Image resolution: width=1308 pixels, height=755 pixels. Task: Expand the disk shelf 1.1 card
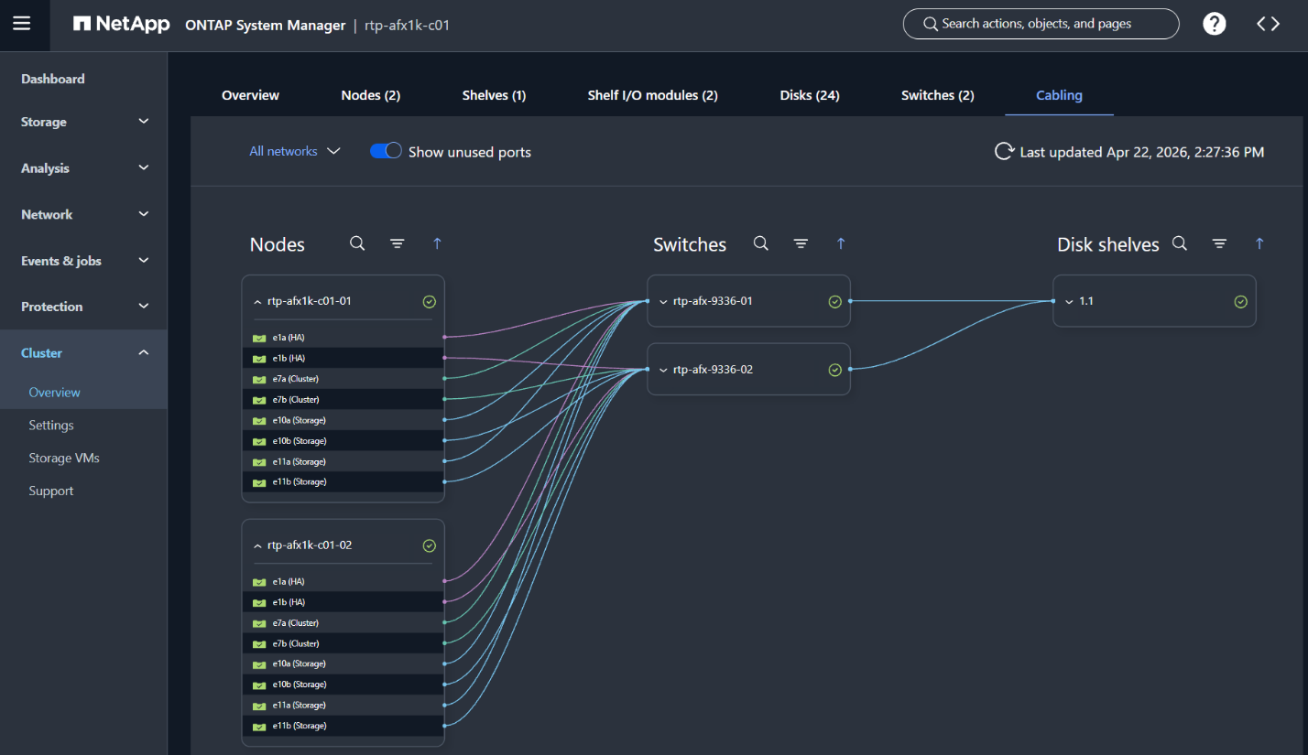pos(1069,301)
